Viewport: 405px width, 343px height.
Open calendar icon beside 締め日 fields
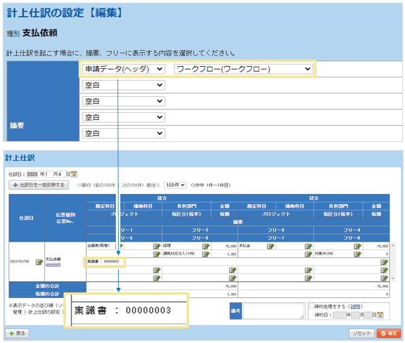(x=380, y=315)
